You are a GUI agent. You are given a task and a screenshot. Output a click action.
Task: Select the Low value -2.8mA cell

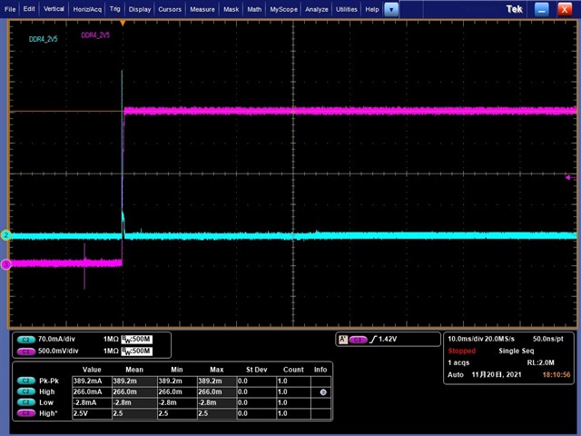(x=92, y=402)
